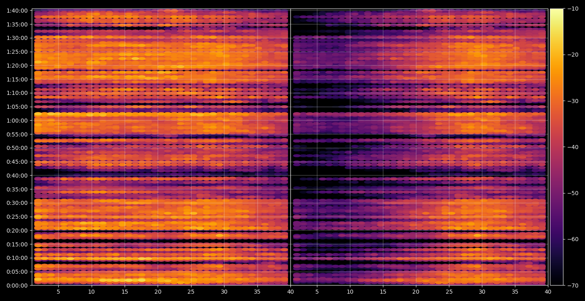Image resolution: width=585 pixels, height=301 pixels.
Task: Click x-axis label 15 under the right heatmap
Action: tap(383, 292)
